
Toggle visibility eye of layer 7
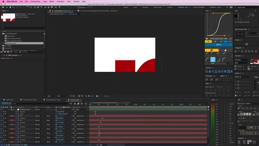pos(2,137)
